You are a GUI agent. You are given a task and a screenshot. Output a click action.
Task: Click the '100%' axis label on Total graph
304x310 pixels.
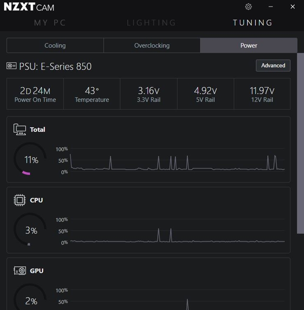tap(62, 149)
